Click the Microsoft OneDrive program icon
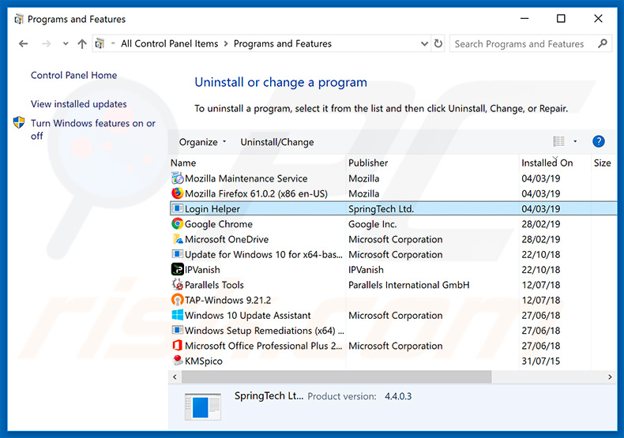This screenshot has width=624, height=438. [178, 239]
